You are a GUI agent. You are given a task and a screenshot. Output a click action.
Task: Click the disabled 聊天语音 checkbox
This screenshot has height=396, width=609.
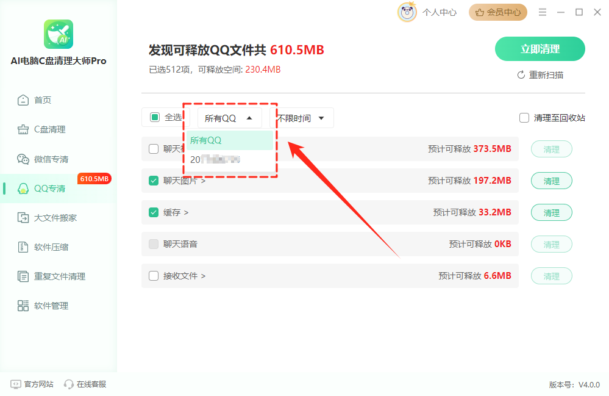pyautogui.click(x=154, y=244)
